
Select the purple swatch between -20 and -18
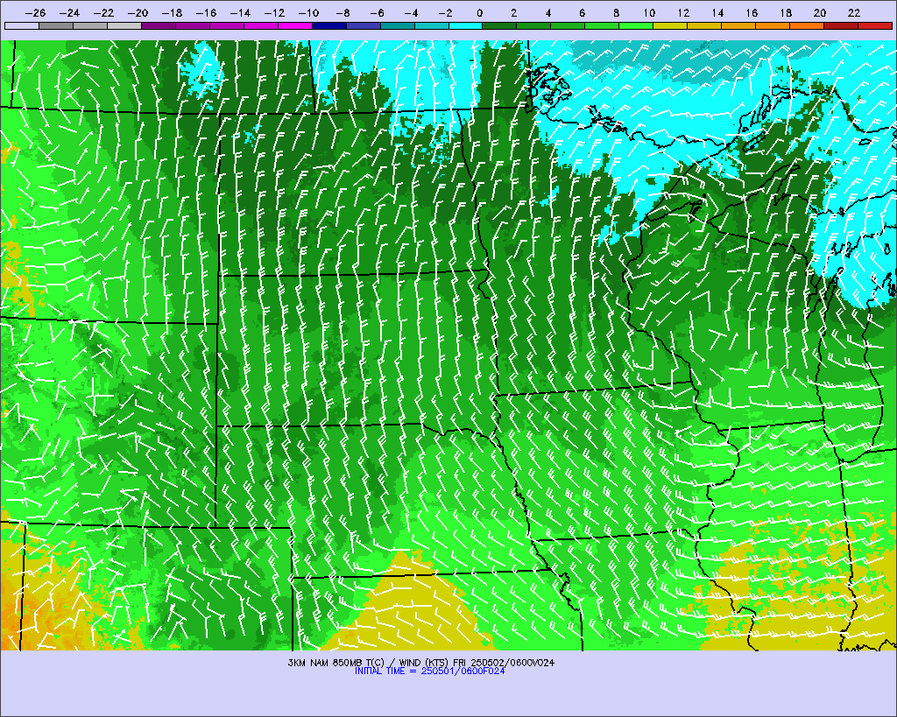click(159, 25)
